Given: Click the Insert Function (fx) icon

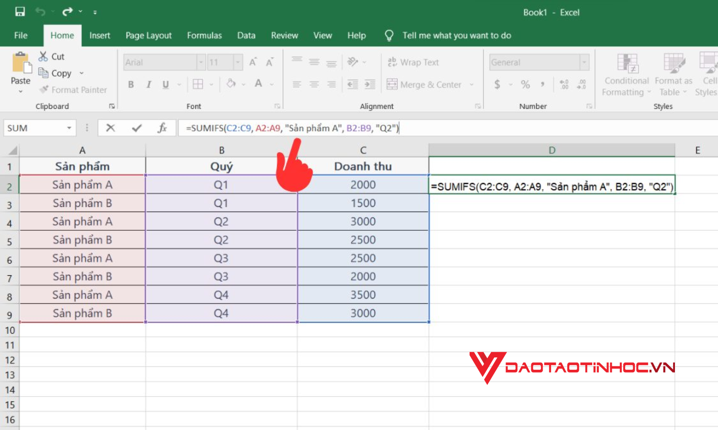Looking at the screenshot, I should coord(163,128).
